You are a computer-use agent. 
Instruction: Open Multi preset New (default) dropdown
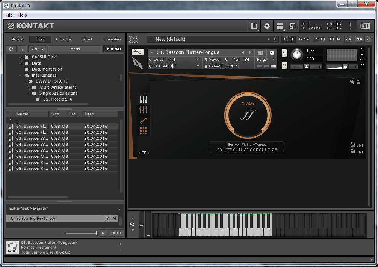click(151, 39)
